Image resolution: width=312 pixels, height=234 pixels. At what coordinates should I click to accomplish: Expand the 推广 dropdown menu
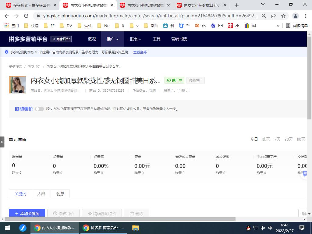tap(112, 39)
